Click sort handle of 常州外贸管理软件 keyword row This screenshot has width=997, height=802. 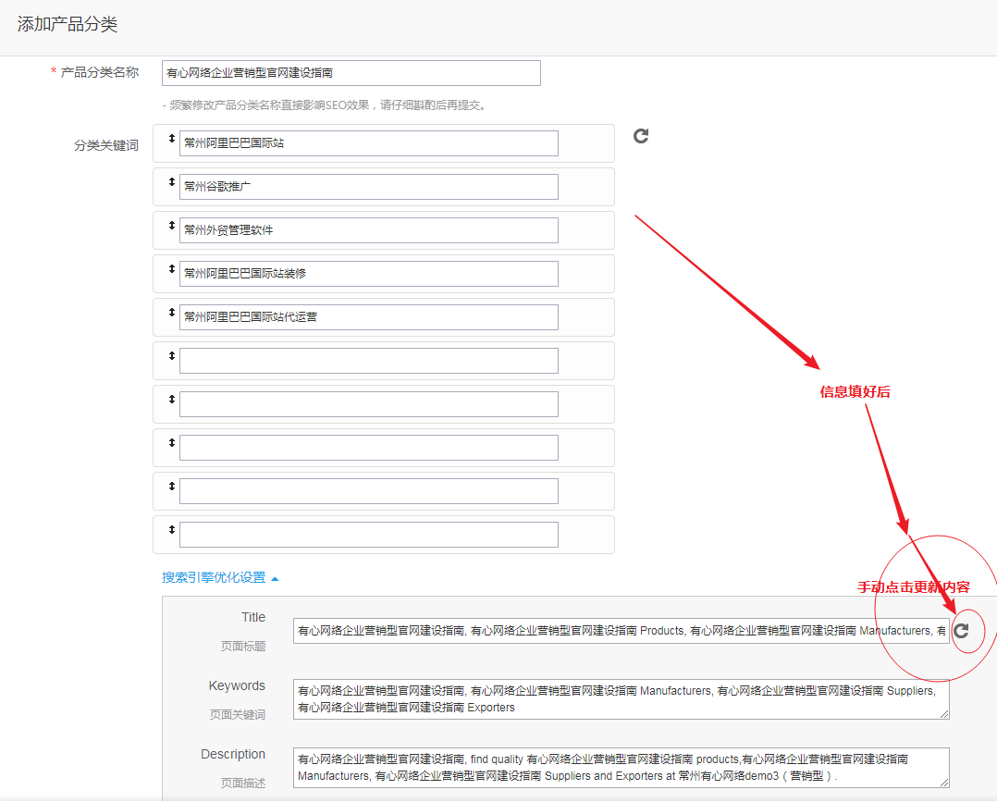(x=171, y=226)
